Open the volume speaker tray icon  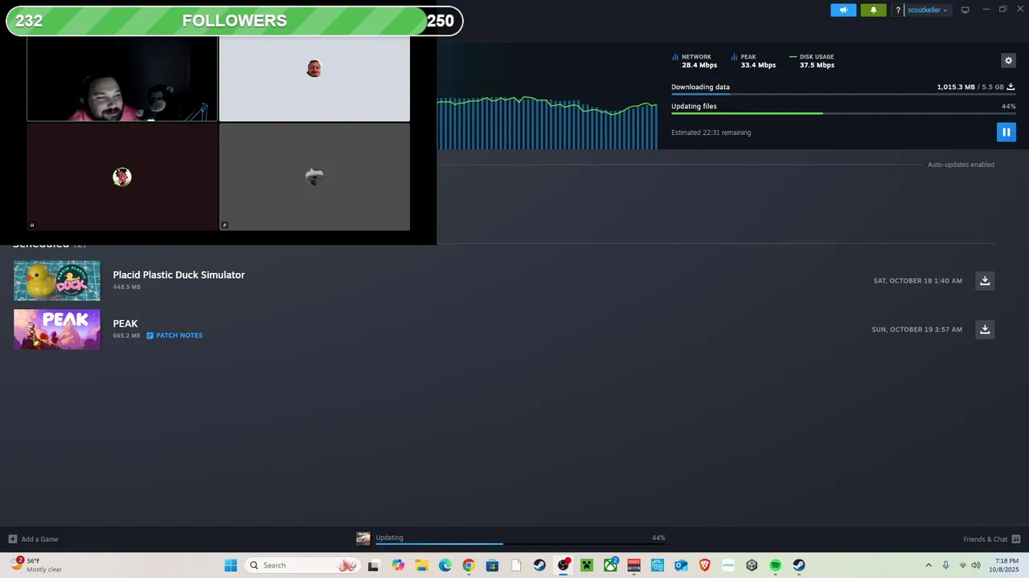pos(976,565)
